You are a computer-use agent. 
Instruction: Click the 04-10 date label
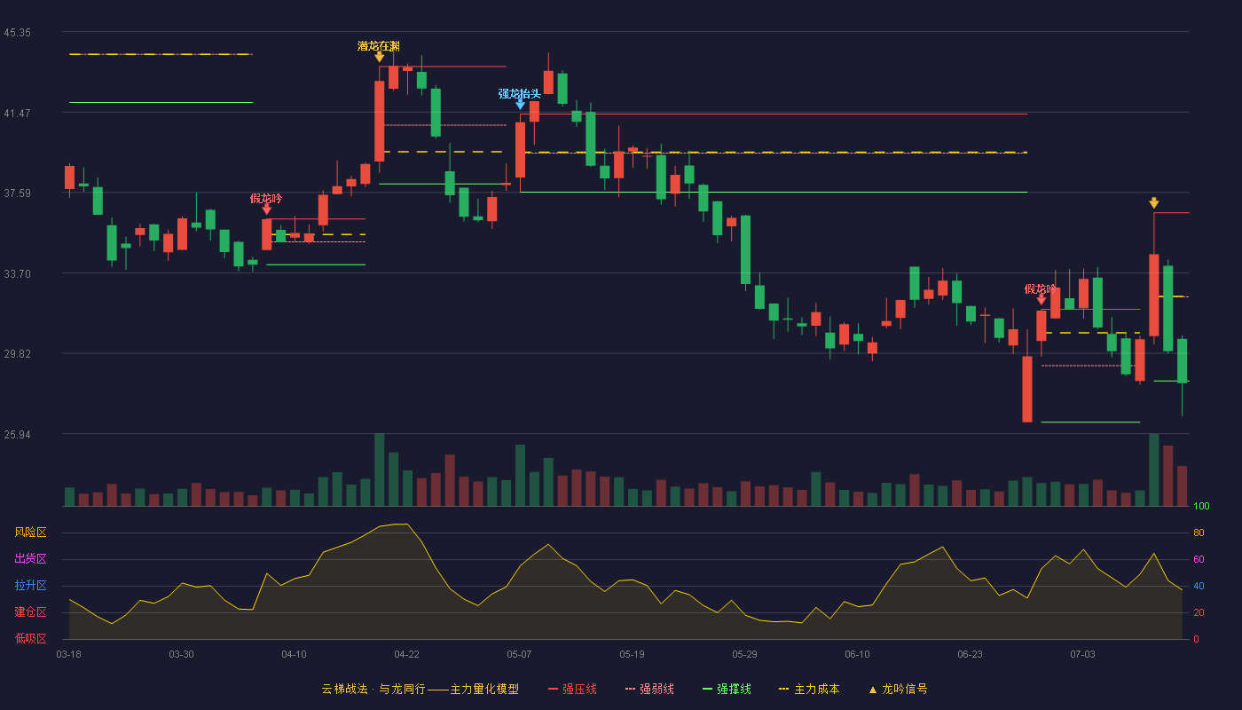tap(294, 654)
